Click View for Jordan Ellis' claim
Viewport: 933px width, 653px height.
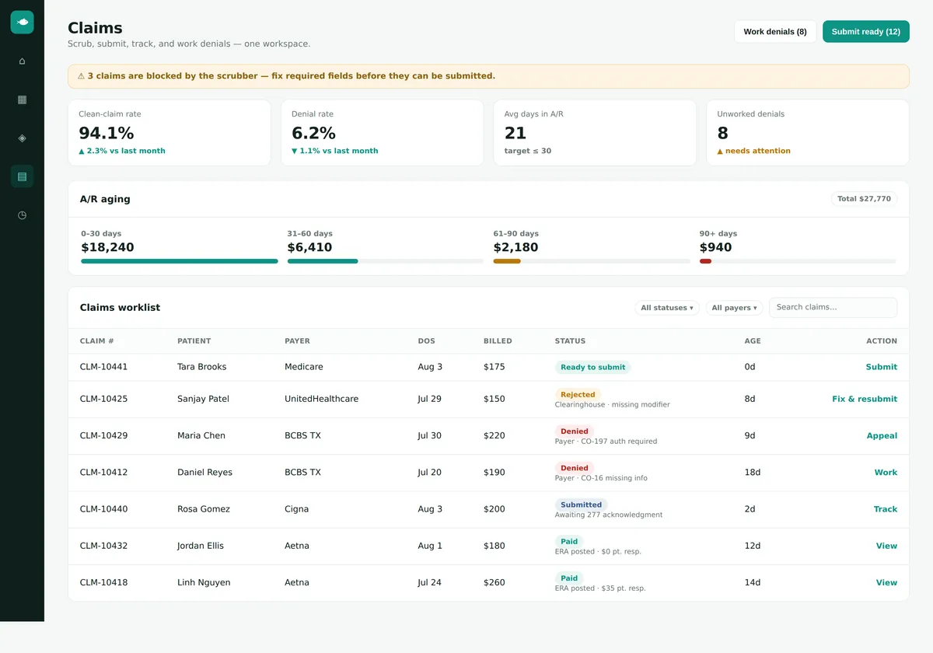tap(886, 546)
